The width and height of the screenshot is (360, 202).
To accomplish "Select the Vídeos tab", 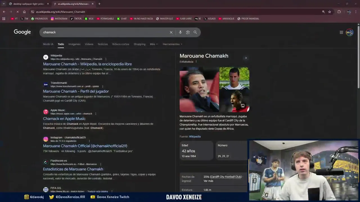I will [x=89, y=44].
